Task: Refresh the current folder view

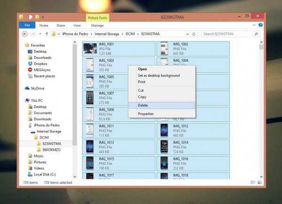Action: click(194, 34)
